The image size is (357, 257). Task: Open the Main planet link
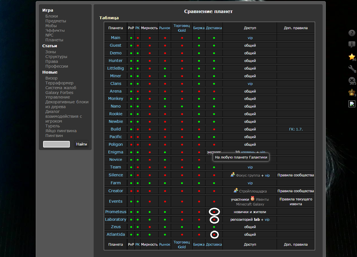(115, 38)
